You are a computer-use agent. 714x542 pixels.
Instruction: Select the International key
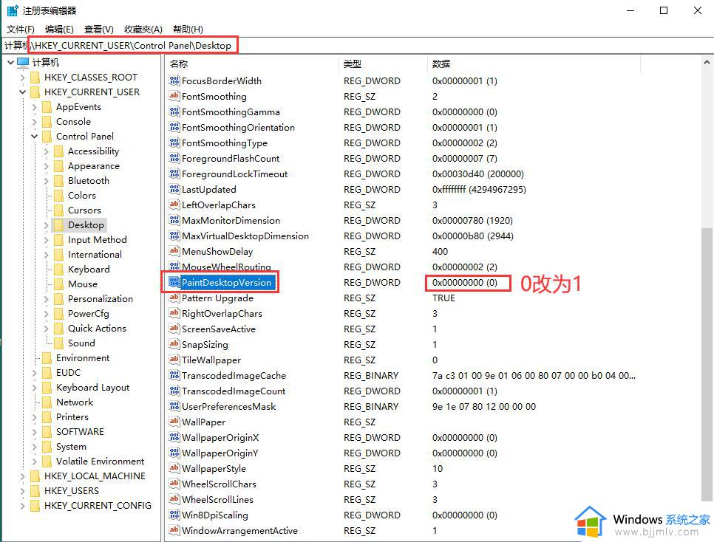pos(95,255)
